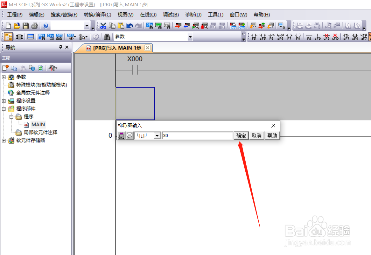The height and width of the screenshot is (255, 371).
Task: Read from PLC using the blue arrow icon
Action: [x=187, y=25]
